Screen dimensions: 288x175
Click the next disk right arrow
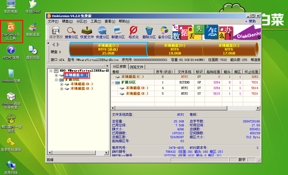click(x=58, y=44)
